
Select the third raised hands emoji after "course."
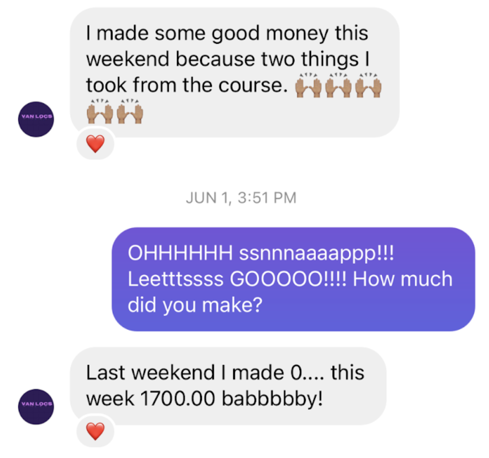click(x=368, y=85)
